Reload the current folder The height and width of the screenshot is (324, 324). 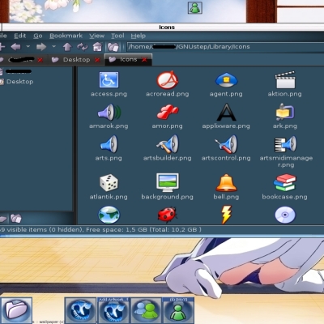tap(83, 47)
